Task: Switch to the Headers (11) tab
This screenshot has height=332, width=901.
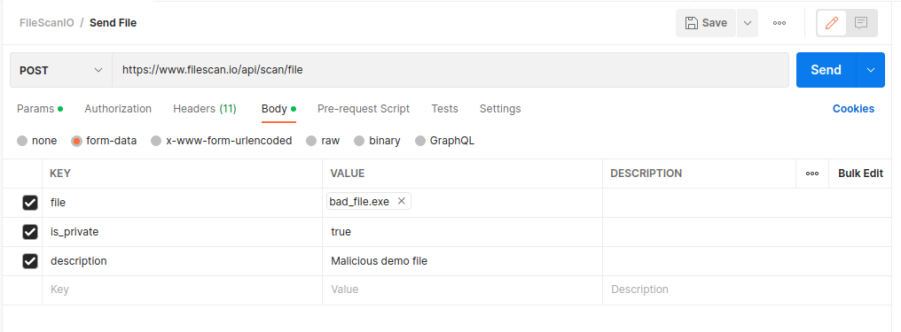Action: tap(205, 108)
